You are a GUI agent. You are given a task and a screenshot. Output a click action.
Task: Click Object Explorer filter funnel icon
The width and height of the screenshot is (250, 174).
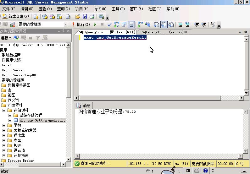point(38,38)
